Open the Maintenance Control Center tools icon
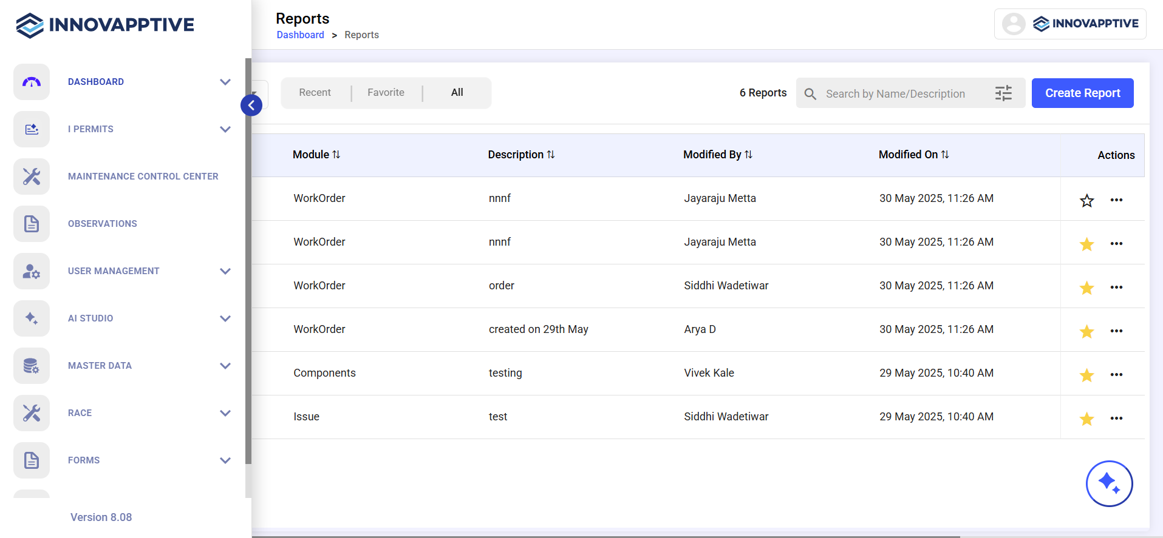 (32, 177)
